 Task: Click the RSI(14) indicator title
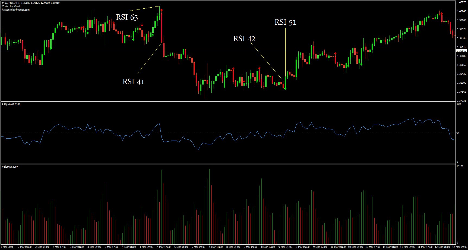coord(11,104)
